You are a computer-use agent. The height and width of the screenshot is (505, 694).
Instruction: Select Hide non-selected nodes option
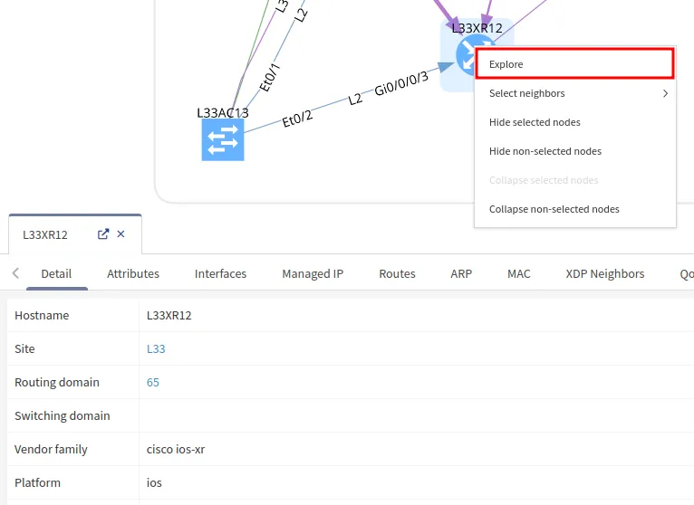coord(545,151)
